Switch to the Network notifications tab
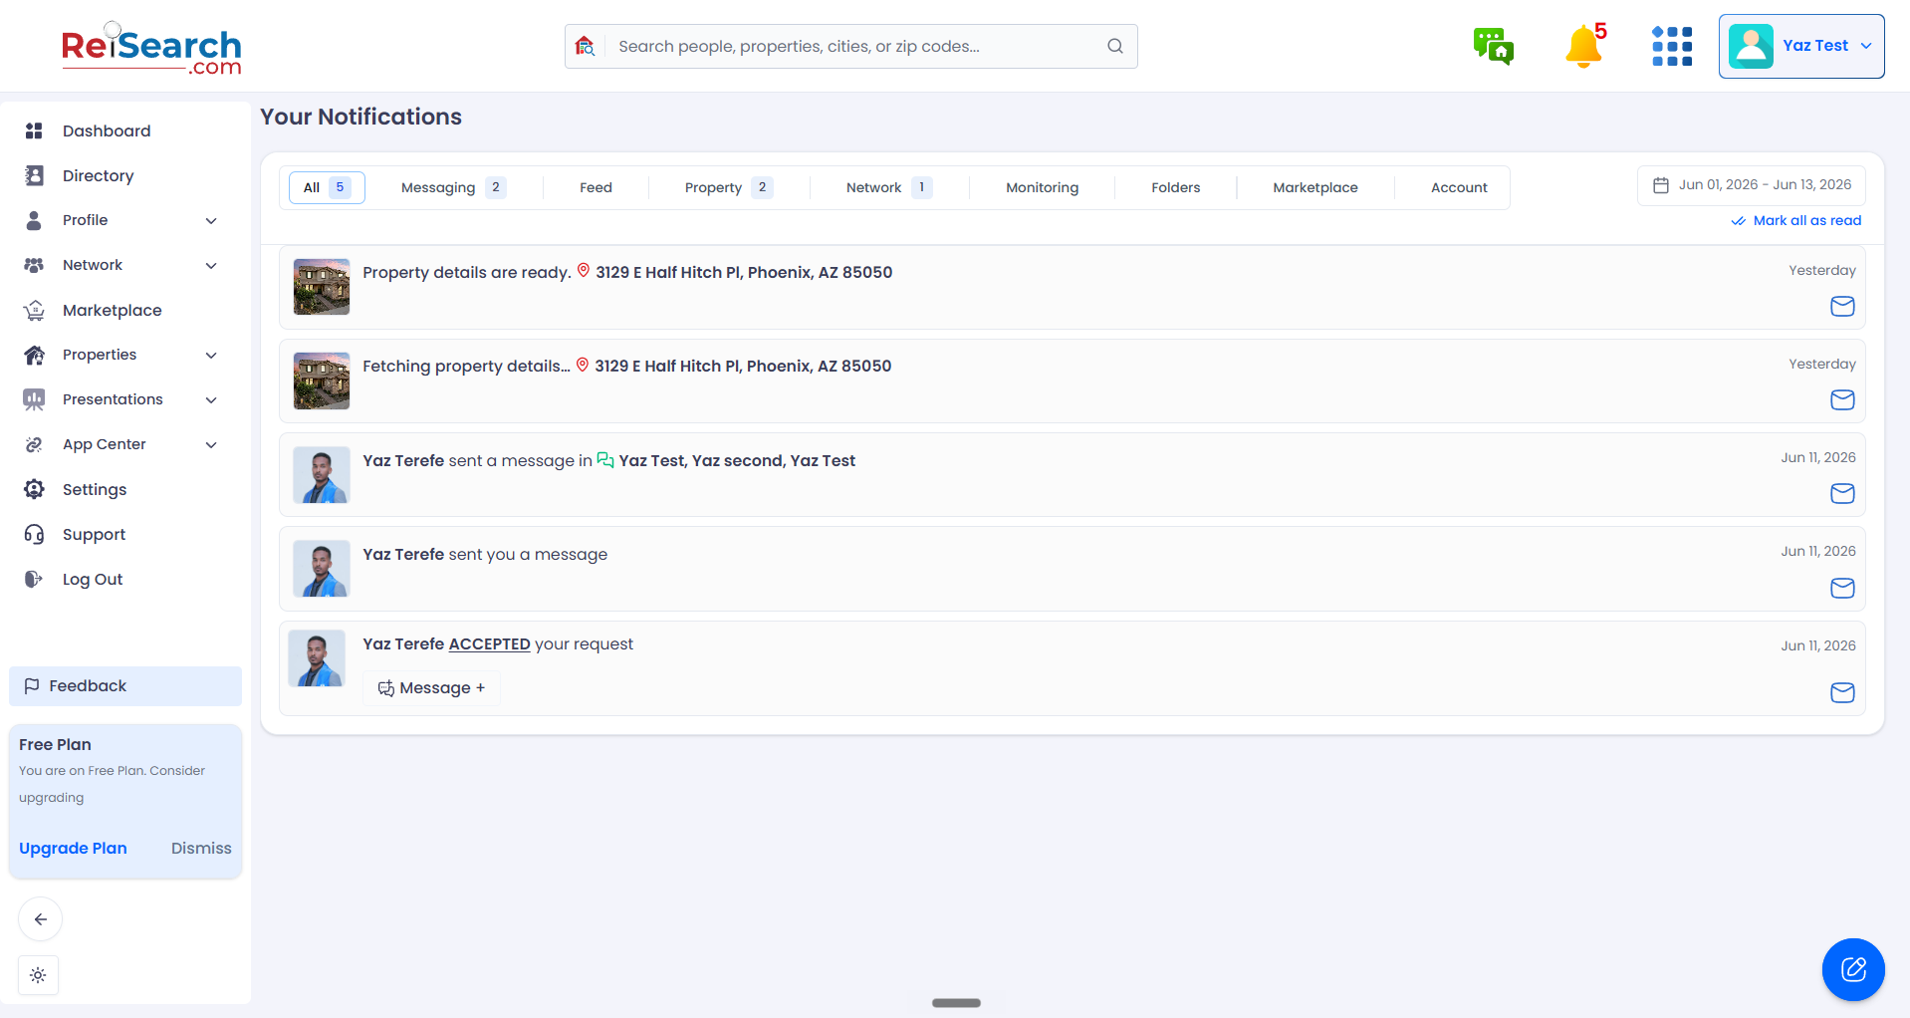Image resolution: width=1910 pixels, height=1018 pixels. coord(889,187)
